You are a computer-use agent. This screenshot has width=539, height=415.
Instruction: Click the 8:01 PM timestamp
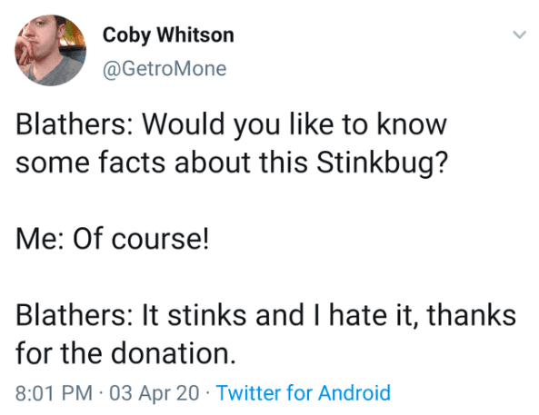pyautogui.click(x=54, y=392)
